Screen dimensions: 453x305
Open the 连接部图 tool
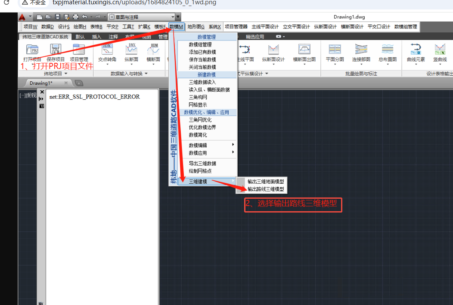[361, 50]
